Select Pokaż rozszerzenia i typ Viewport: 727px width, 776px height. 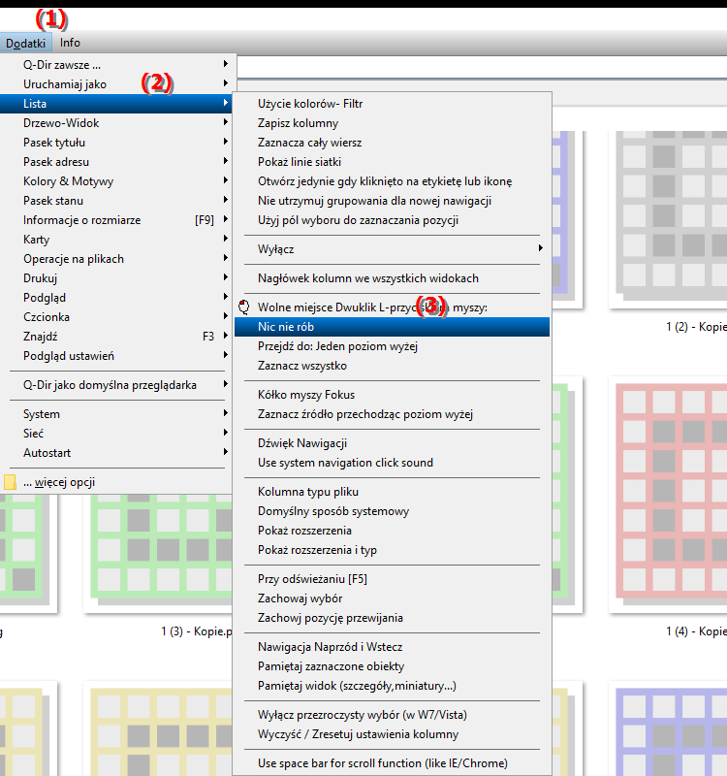click(392, 550)
